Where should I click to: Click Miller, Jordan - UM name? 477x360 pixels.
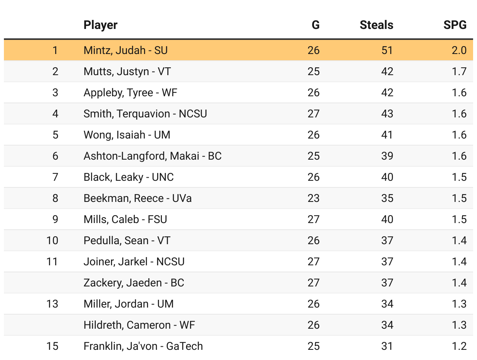[129, 304]
